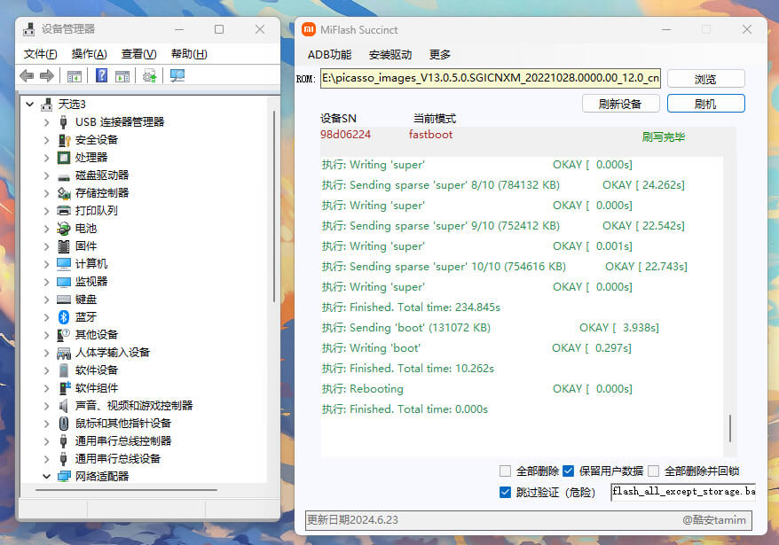Screen dimensions: 779x545
Task: Click the back navigation arrow in Device Manager
Action: [x=25, y=76]
